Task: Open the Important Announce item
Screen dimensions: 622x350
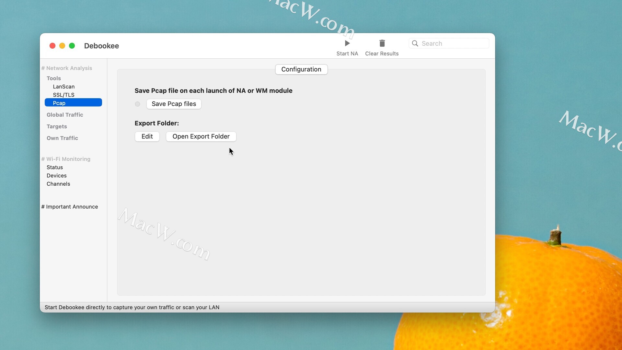Action: point(70,207)
